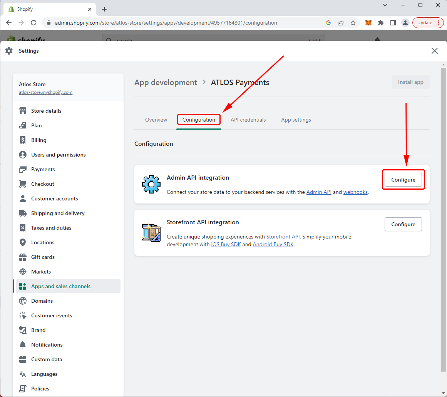Click the Languages translate icon
This screenshot has height=397, width=447.
(22, 374)
